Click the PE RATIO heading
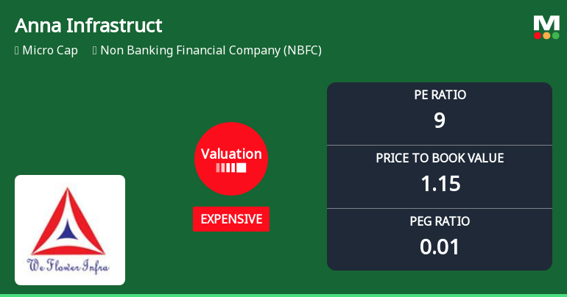567x297 pixels. click(x=440, y=95)
